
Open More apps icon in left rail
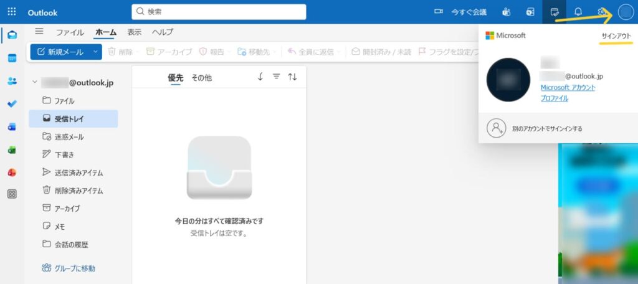(x=12, y=194)
